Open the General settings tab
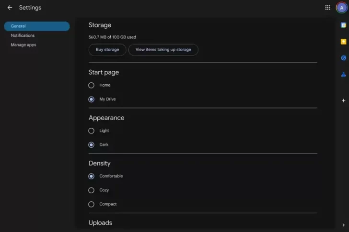This screenshot has height=232, width=349. (36, 26)
